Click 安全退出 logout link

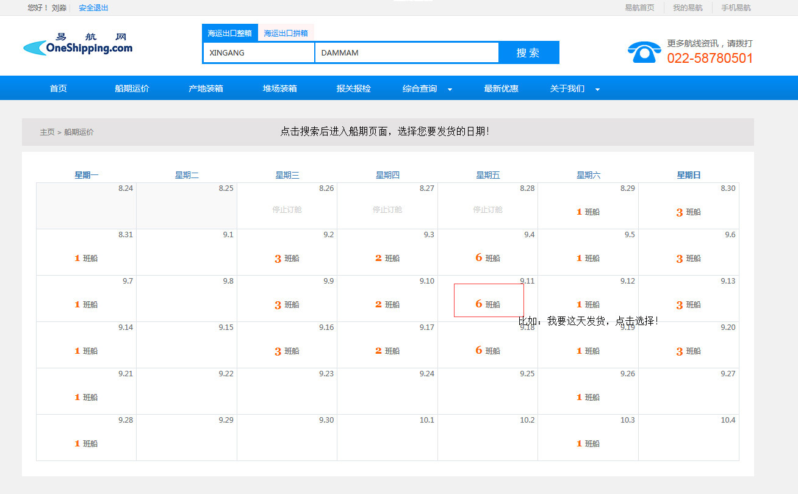tap(93, 8)
